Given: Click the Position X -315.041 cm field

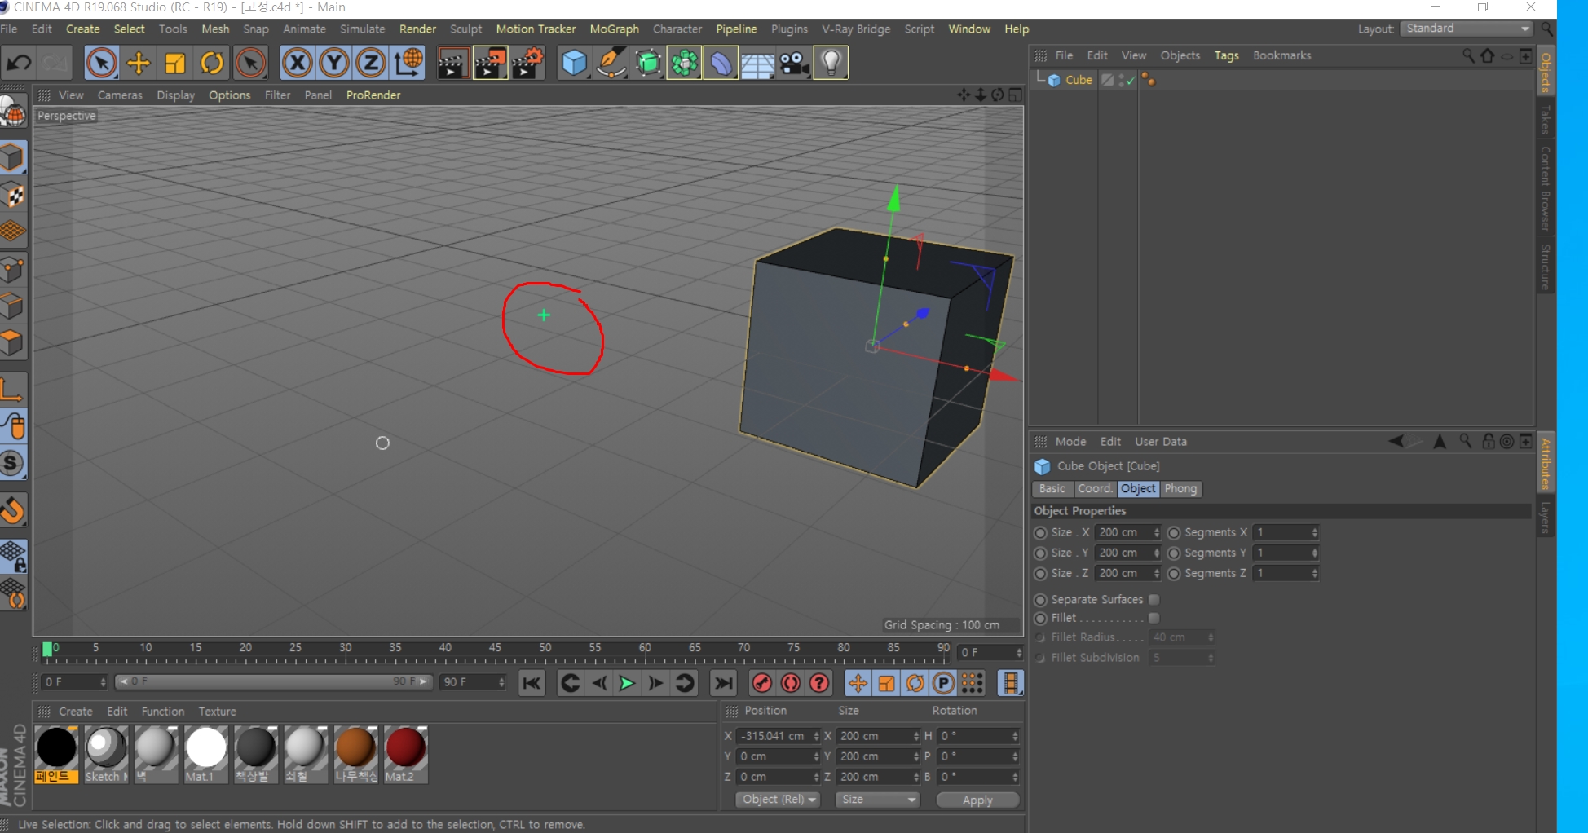Looking at the screenshot, I should pos(778,736).
